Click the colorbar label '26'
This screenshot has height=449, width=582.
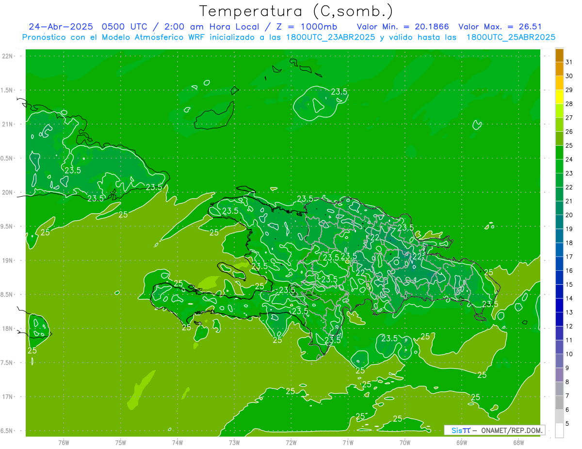(x=569, y=131)
